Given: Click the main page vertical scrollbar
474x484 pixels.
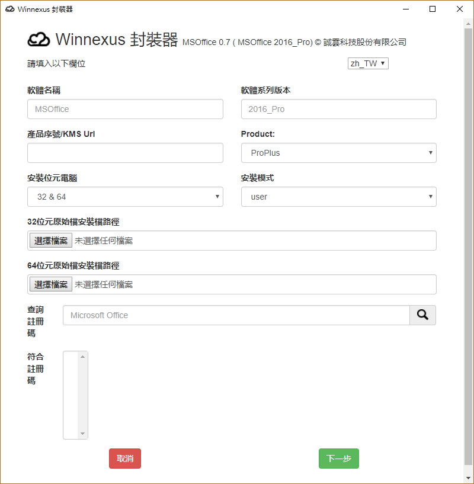Looking at the screenshot, I should tap(469, 247).
